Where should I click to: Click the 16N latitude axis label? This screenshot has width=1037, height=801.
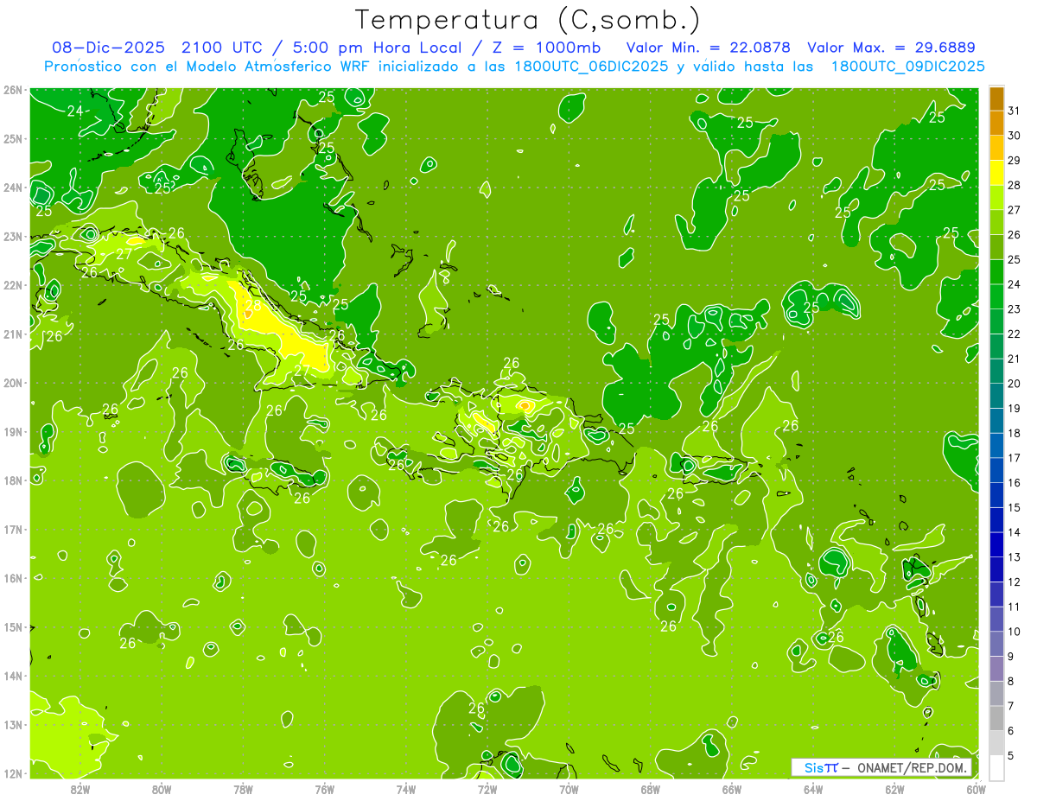click(12, 578)
